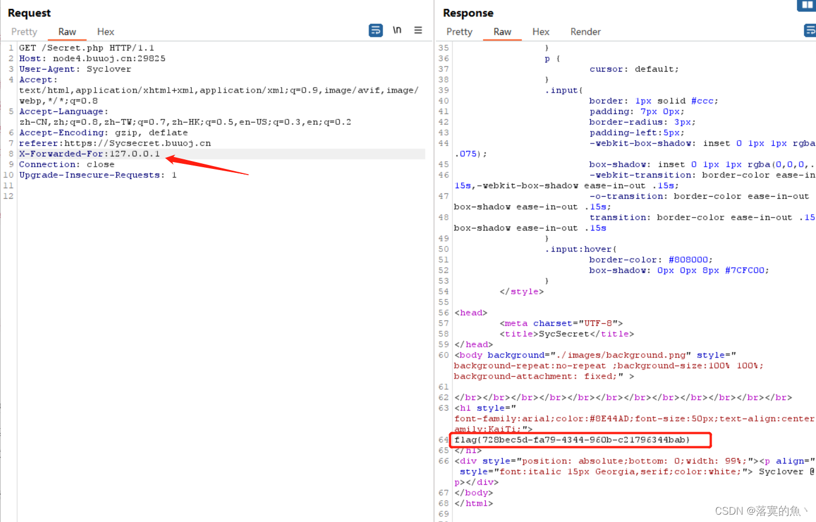Screen dimensions: 816x522
Task: Open the Request Hex tab
Action: (106, 32)
